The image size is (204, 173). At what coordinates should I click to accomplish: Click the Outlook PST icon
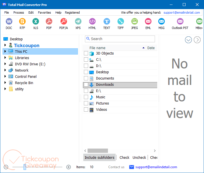coord(180,21)
